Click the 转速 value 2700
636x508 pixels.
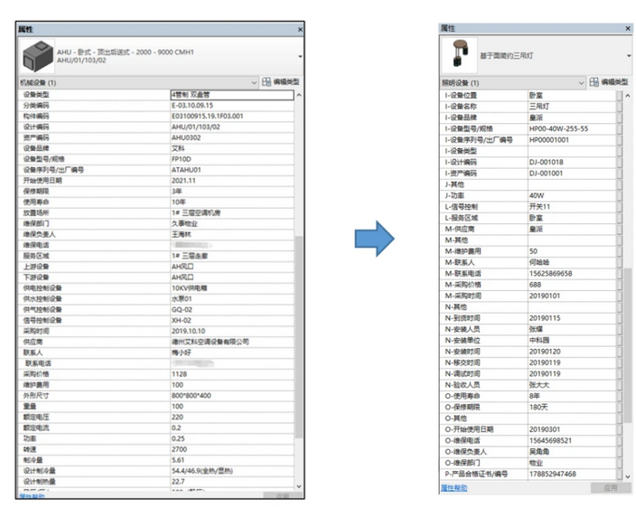[179, 449]
